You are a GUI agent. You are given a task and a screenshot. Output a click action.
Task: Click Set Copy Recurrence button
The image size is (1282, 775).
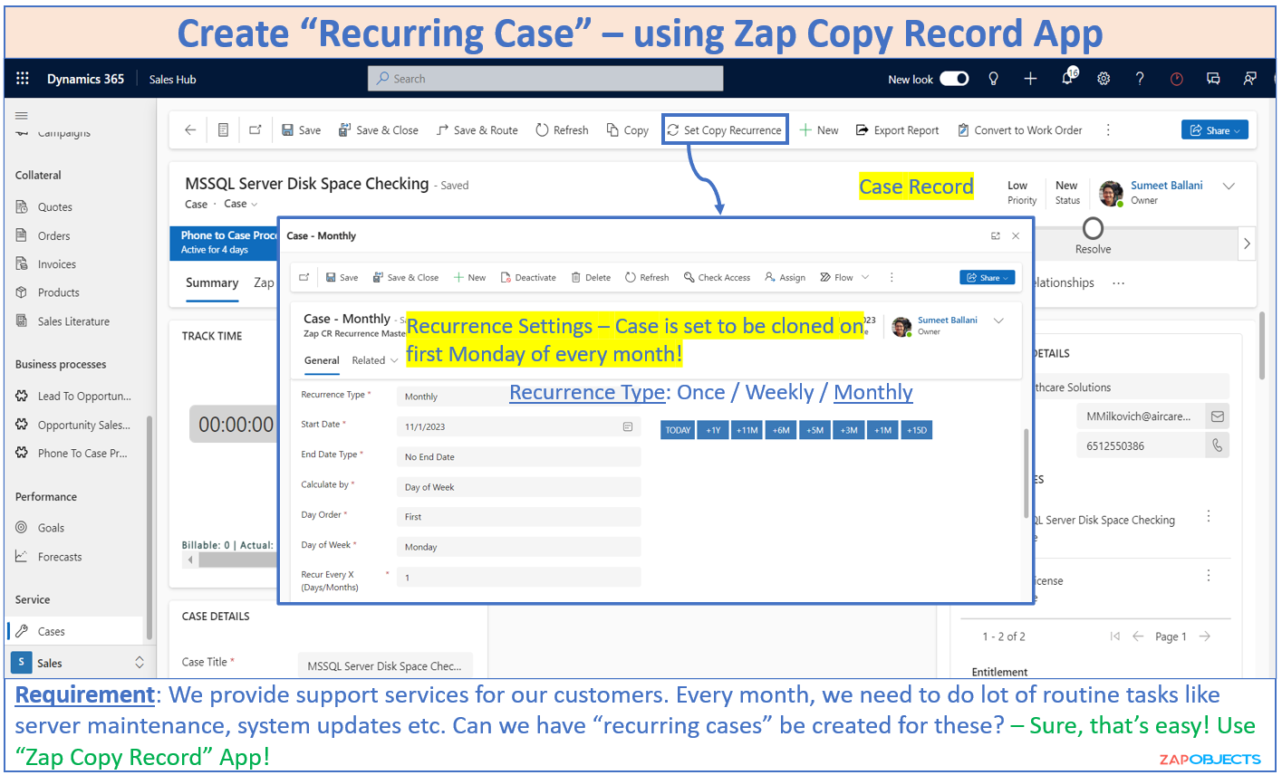(x=724, y=130)
